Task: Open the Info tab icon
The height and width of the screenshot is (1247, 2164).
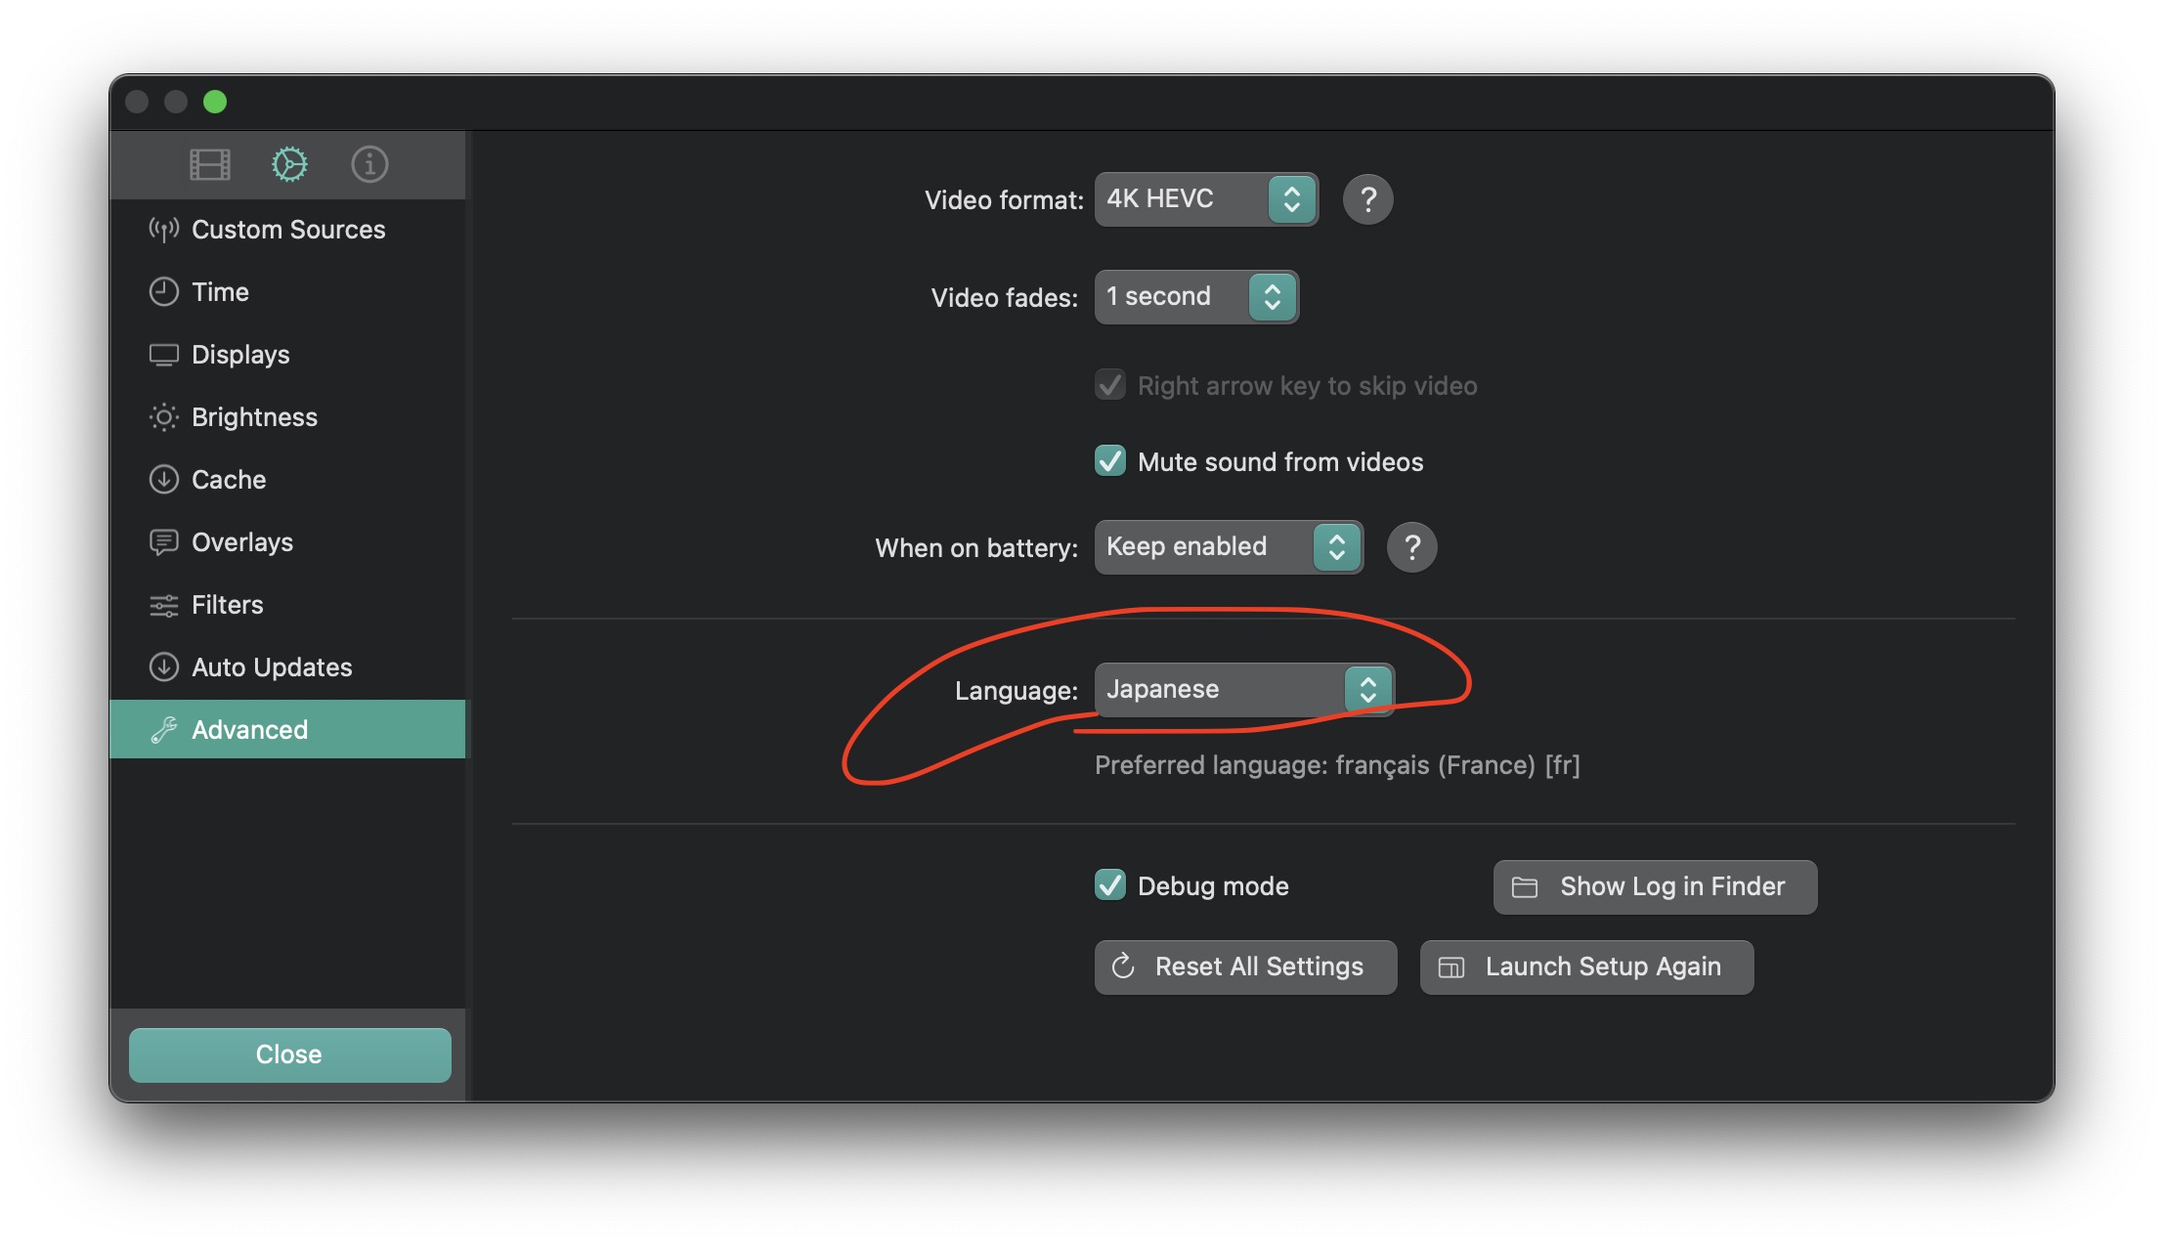Action: (369, 164)
